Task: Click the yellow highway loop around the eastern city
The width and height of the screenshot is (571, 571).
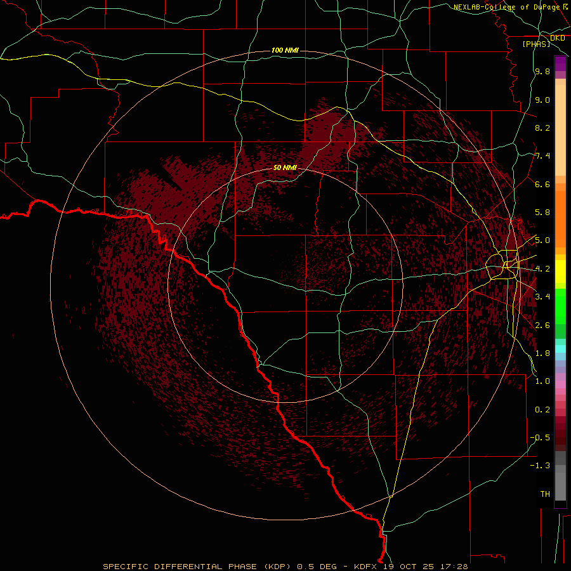Action: 502,265
